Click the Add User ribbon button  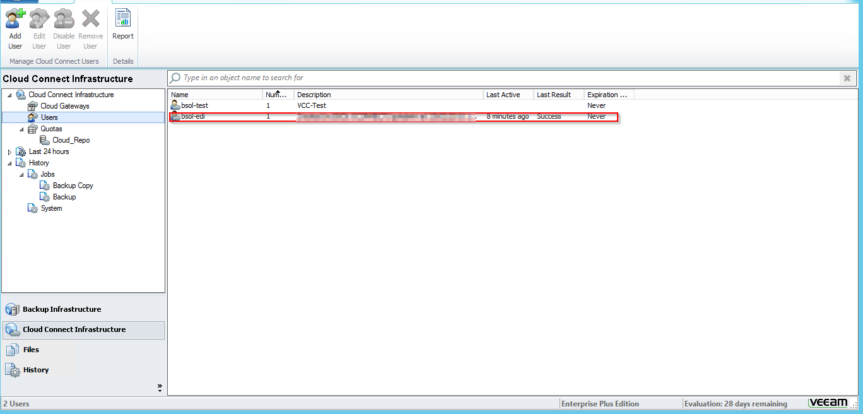pyautogui.click(x=15, y=29)
